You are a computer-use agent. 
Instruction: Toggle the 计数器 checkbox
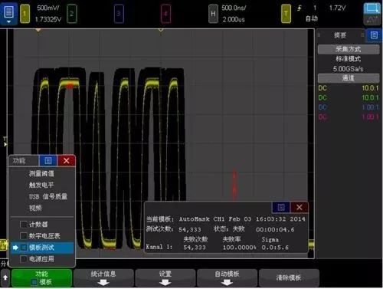click(x=24, y=225)
